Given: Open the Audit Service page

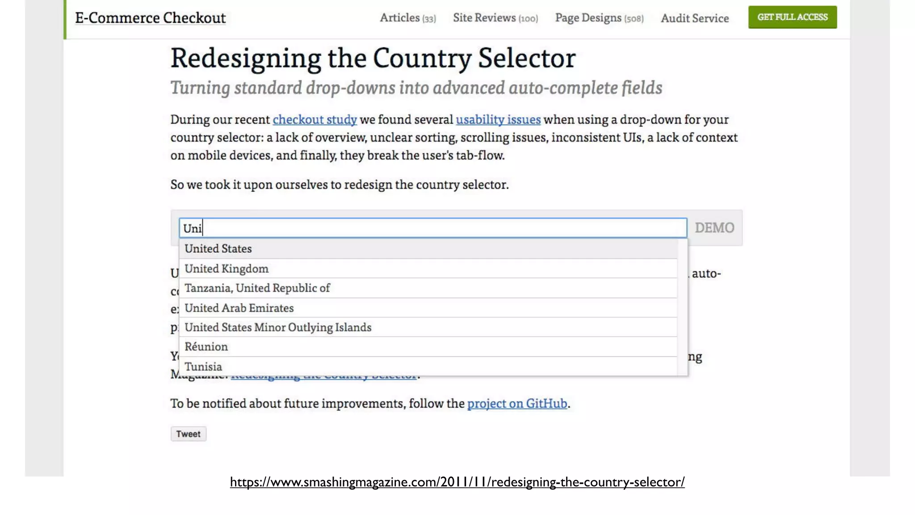Looking at the screenshot, I should click(695, 18).
